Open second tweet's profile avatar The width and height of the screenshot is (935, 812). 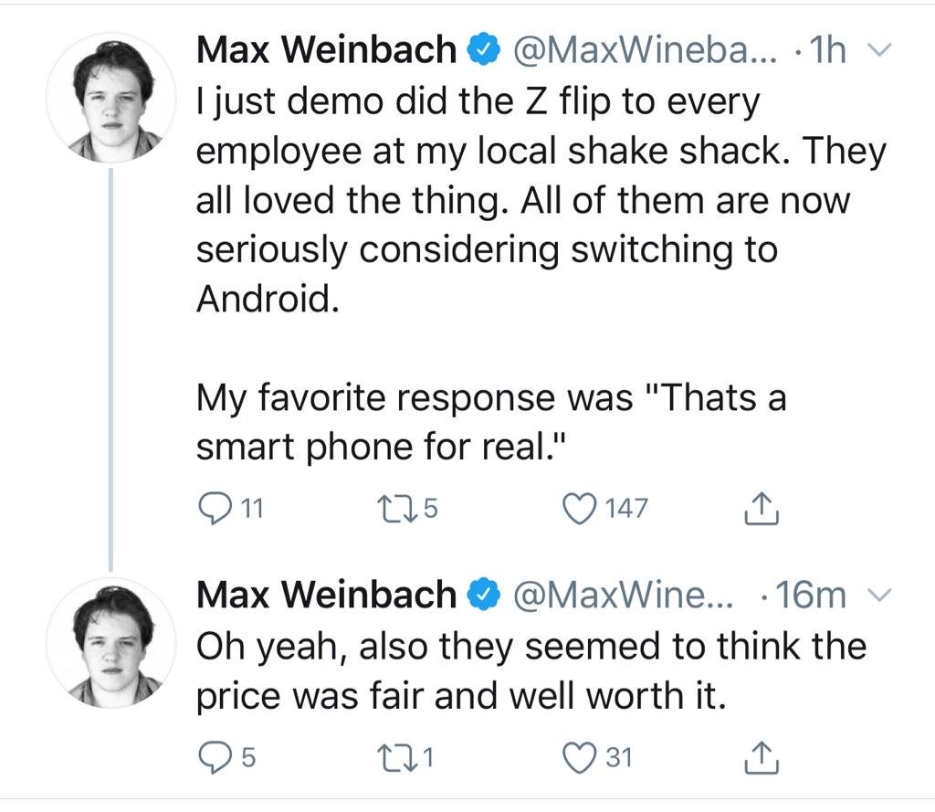(x=110, y=643)
